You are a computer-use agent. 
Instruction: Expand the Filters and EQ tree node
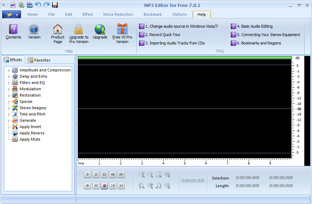[9, 83]
